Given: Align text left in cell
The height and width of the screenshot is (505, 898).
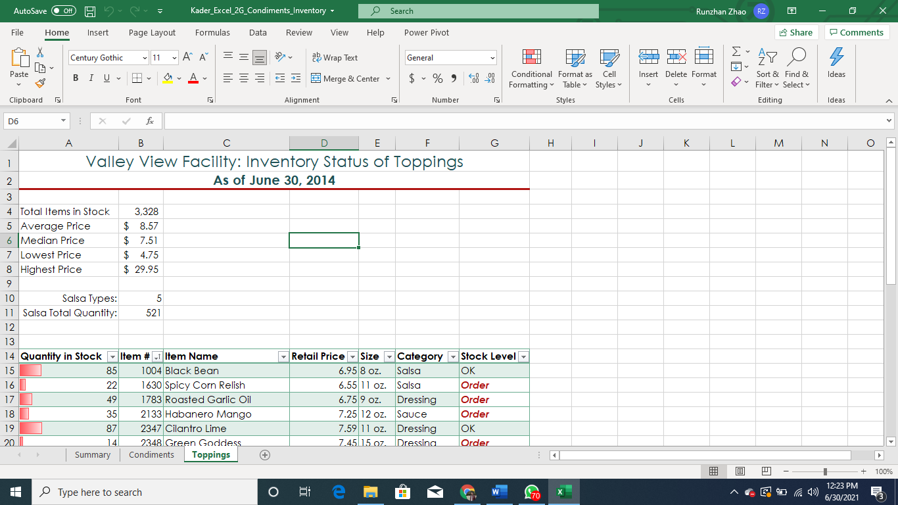Looking at the screenshot, I should pos(227,78).
